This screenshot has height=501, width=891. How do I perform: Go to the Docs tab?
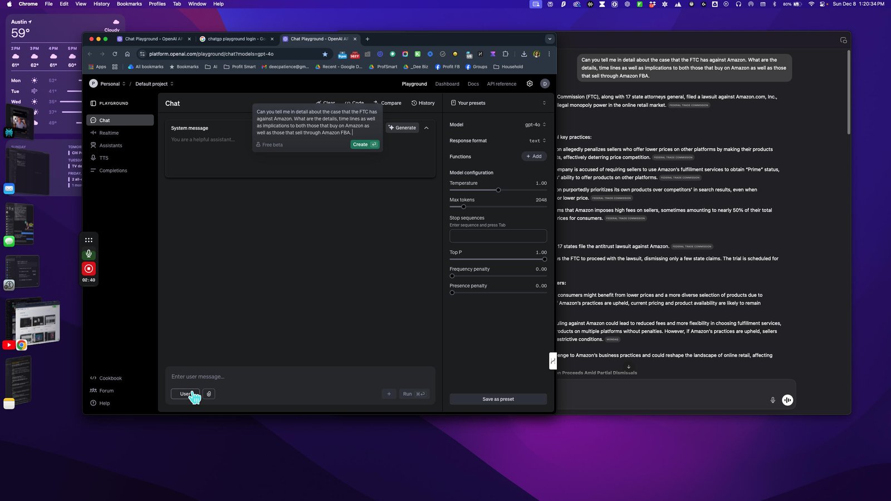click(x=473, y=84)
